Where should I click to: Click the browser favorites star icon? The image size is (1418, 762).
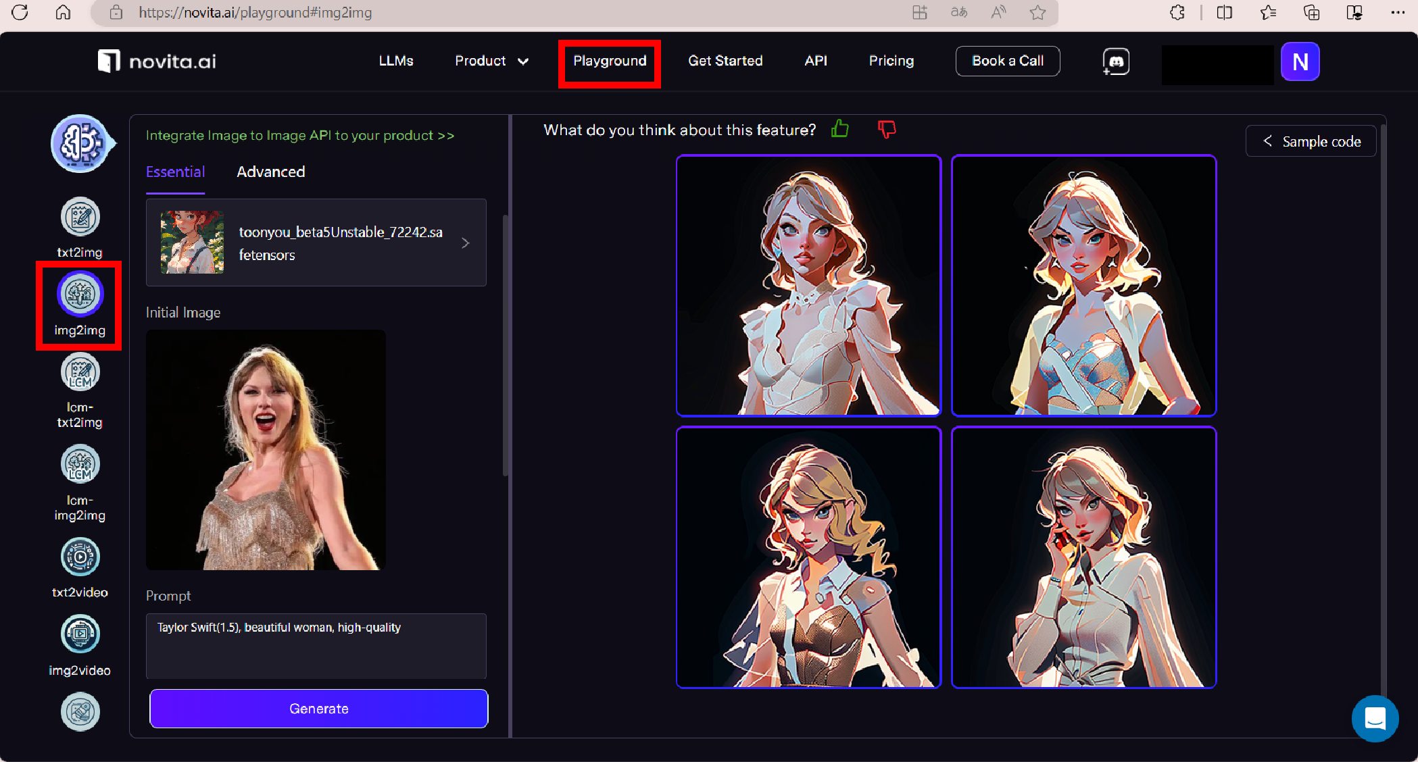tap(1038, 12)
